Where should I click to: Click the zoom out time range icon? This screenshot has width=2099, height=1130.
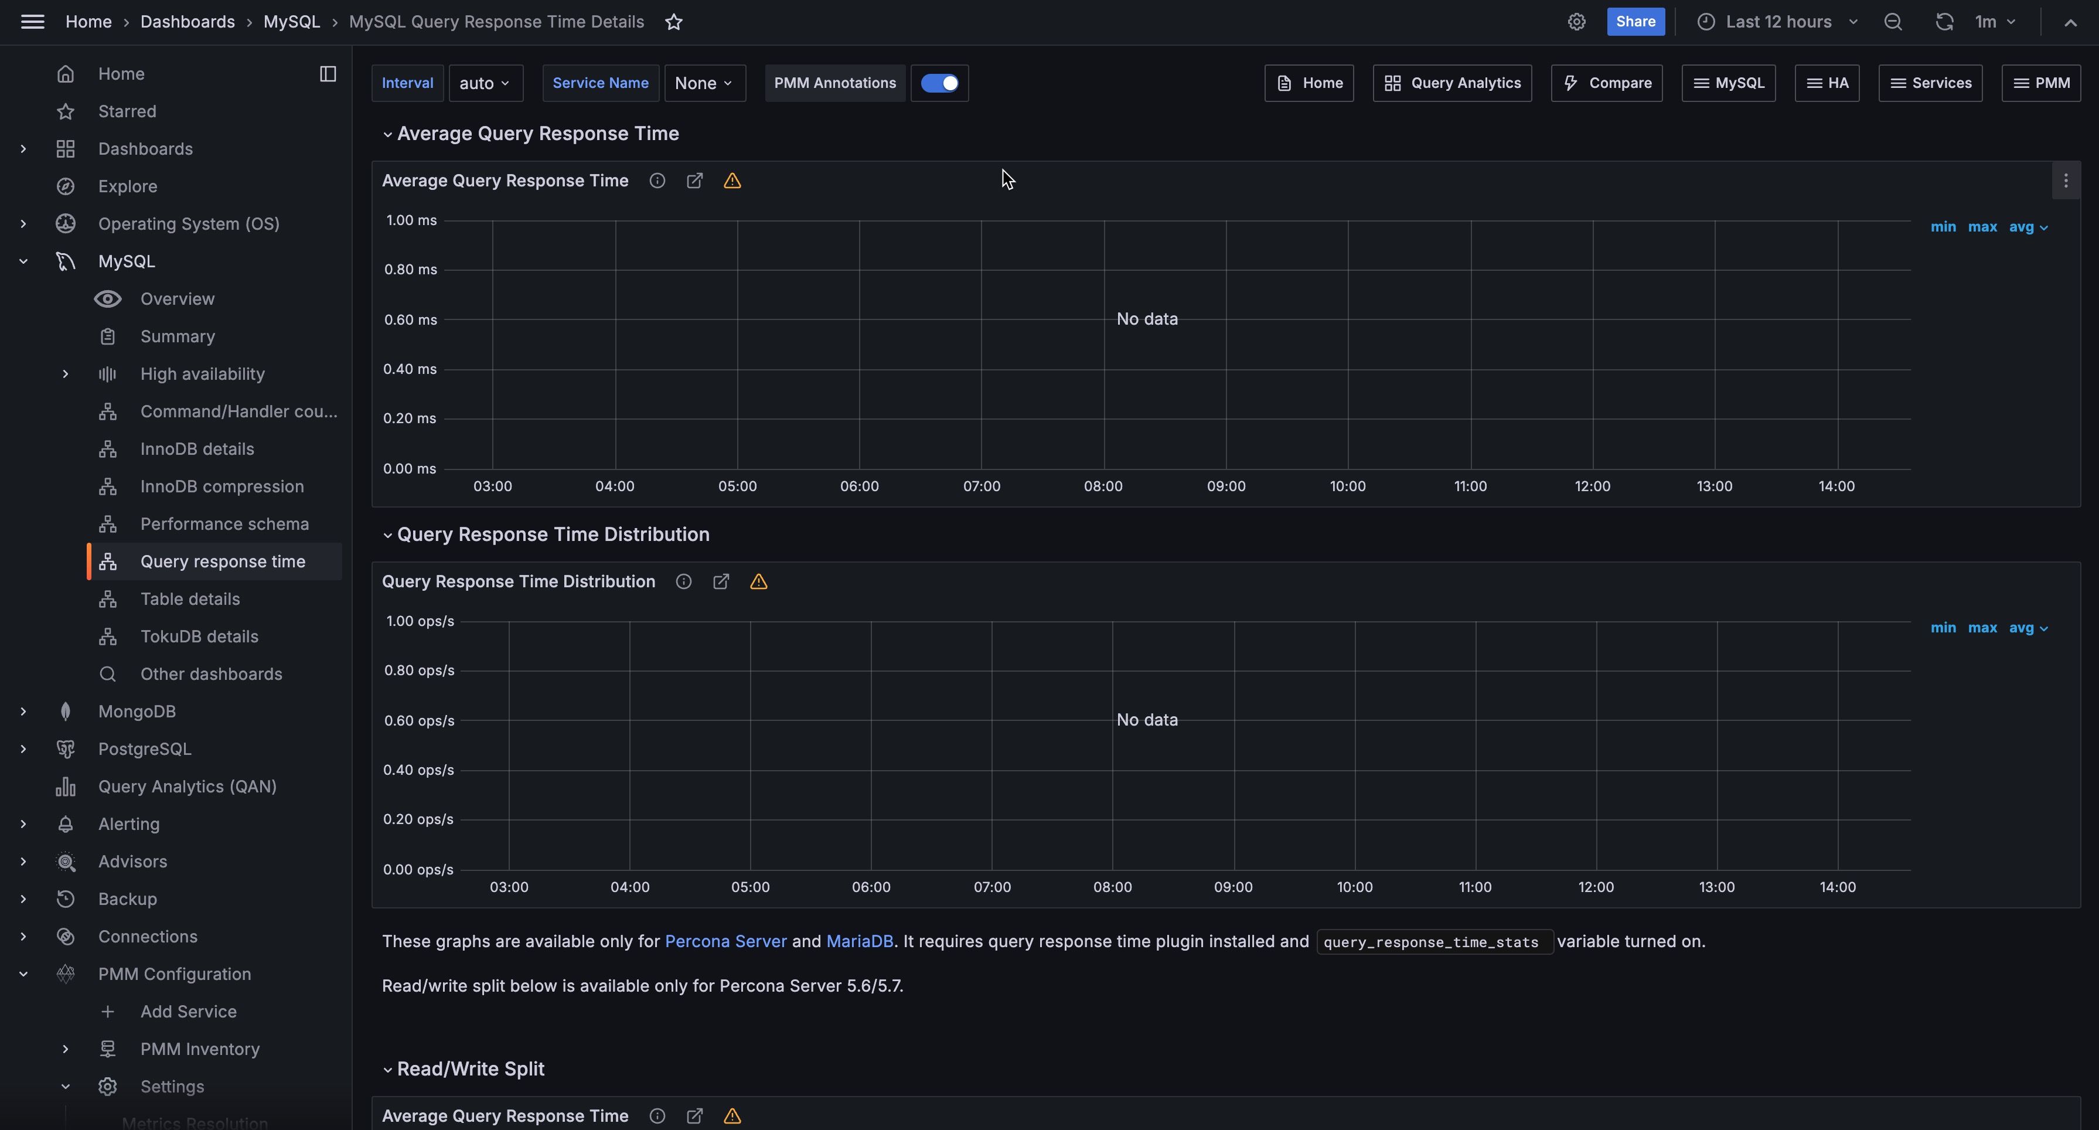[x=1892, y=22]
